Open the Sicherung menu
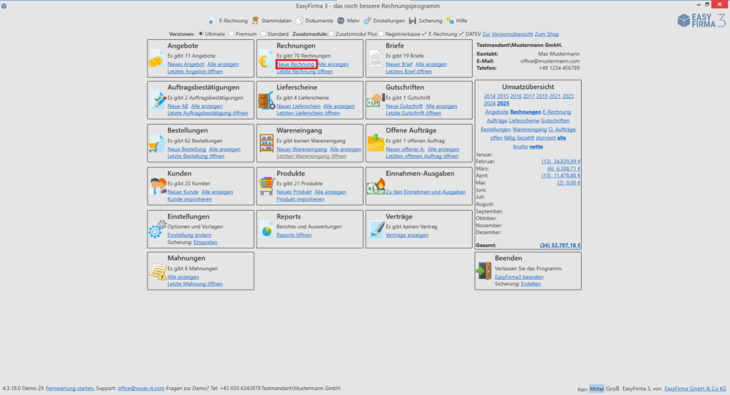 [x=426, y=21]
